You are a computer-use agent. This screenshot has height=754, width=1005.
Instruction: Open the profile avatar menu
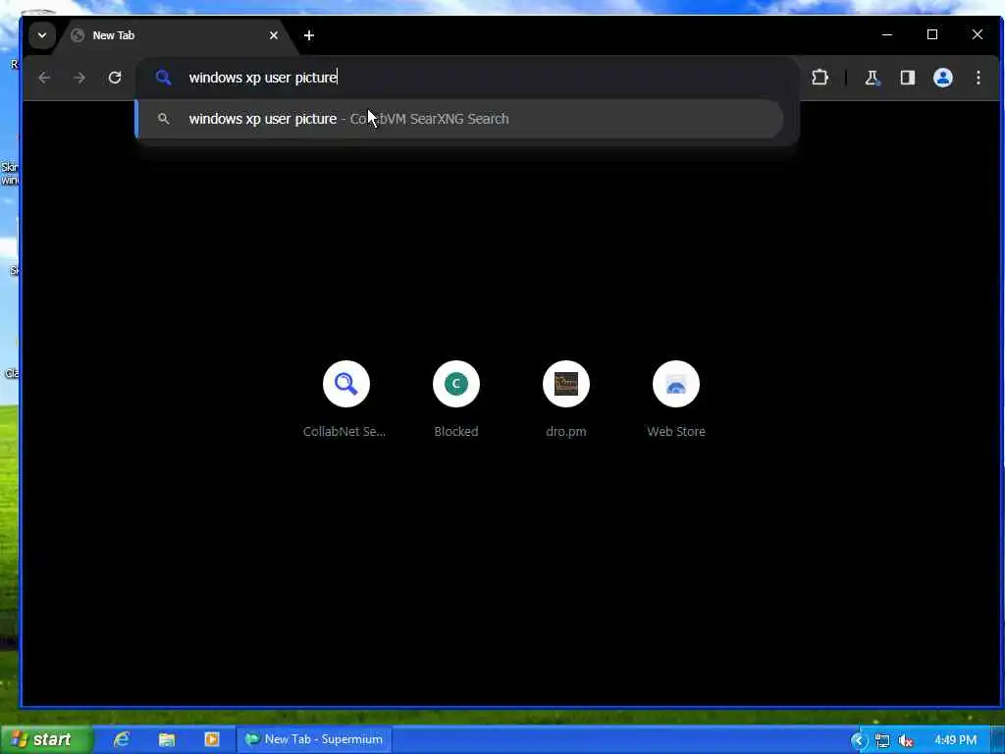(943, 78)
